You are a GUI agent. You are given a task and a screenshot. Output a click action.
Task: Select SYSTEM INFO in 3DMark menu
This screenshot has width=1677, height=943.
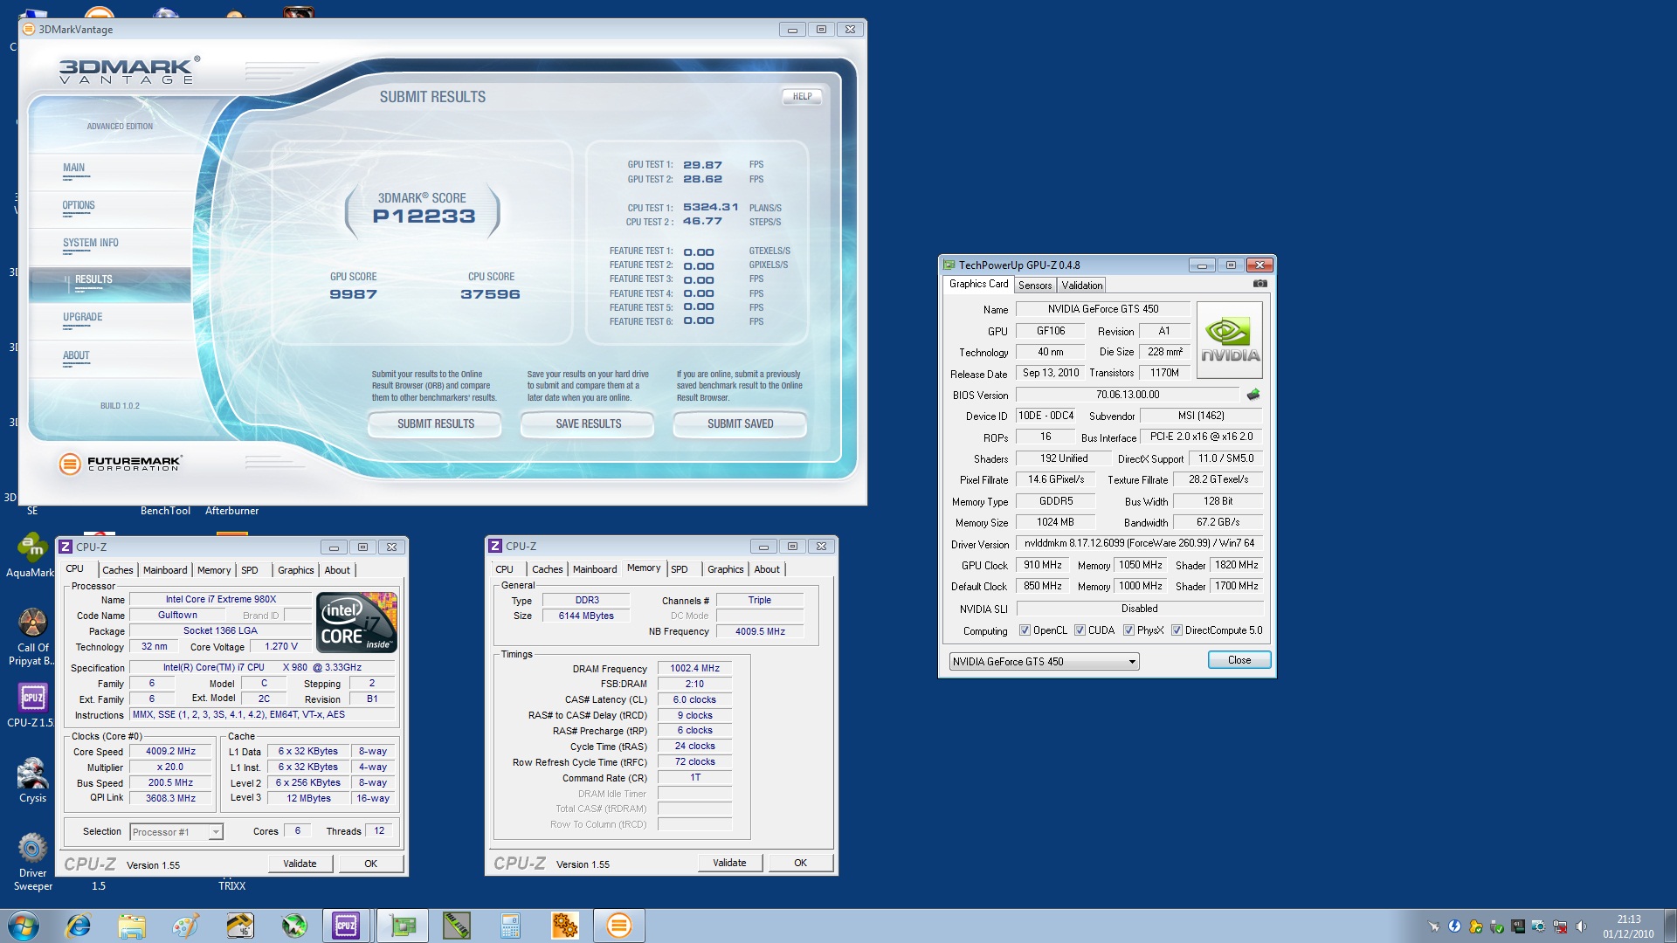tap(91, 243)
